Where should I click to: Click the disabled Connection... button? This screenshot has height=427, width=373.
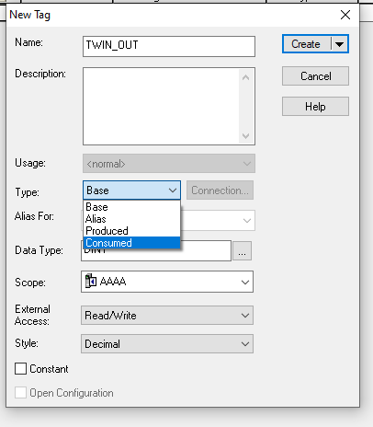click(x=220, y=190)
